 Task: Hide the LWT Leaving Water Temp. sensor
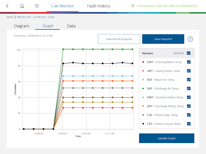click(189, 71)
